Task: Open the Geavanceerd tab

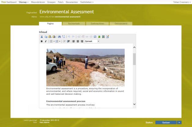Action: (121, 23)
